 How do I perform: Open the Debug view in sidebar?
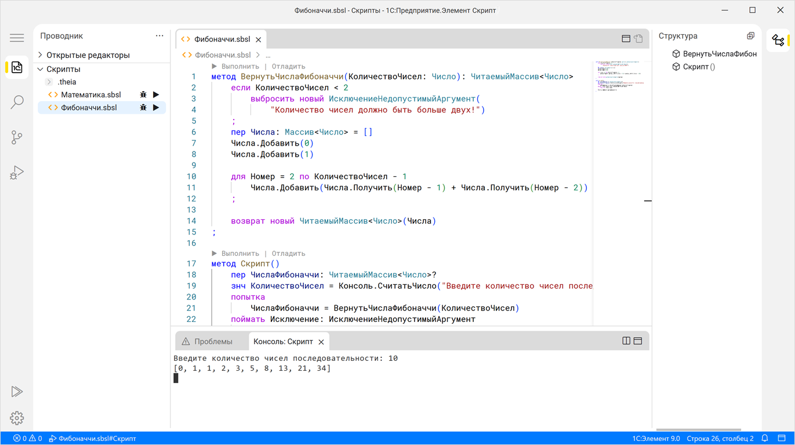click(x=17, y=172)
